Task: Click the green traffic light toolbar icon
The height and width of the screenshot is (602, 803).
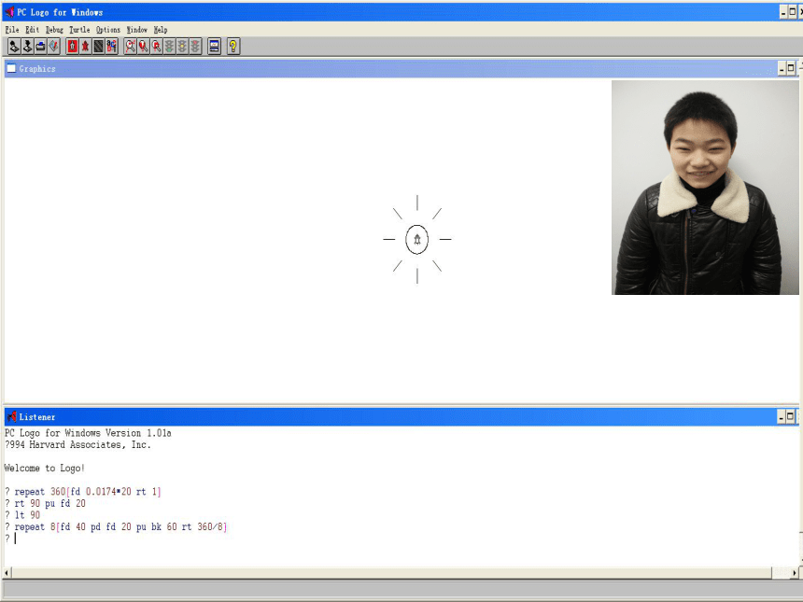Action: pyautogui.click(x=170, y=47)
